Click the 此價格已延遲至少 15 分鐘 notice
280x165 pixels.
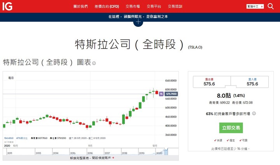230,149
